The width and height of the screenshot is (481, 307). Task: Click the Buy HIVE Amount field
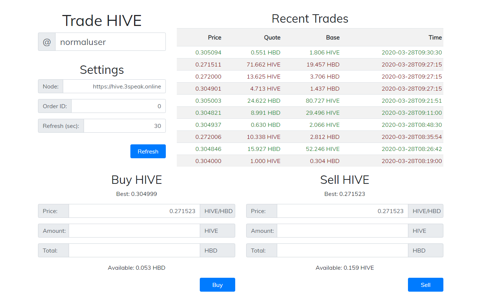(x=134, y=231)
